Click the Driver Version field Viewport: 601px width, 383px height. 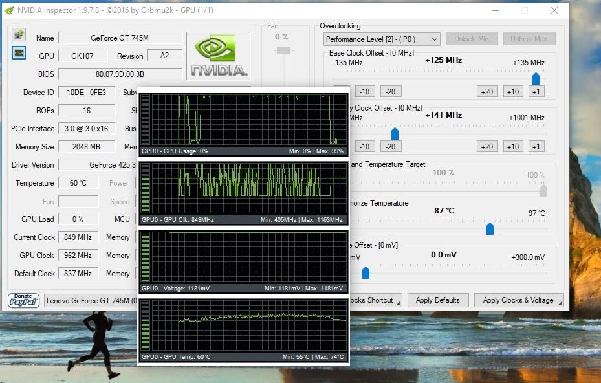98,165
